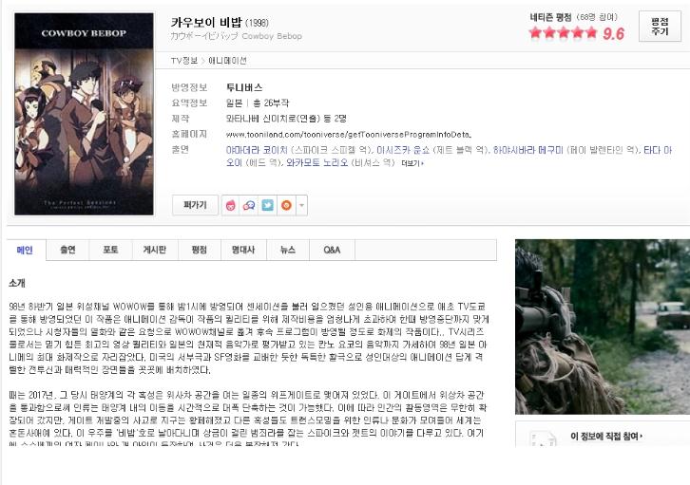The width and height of the screenshot is (690, 485).
Task: Open the 평점 주기 rating button
Action: [x=660, y=27]
